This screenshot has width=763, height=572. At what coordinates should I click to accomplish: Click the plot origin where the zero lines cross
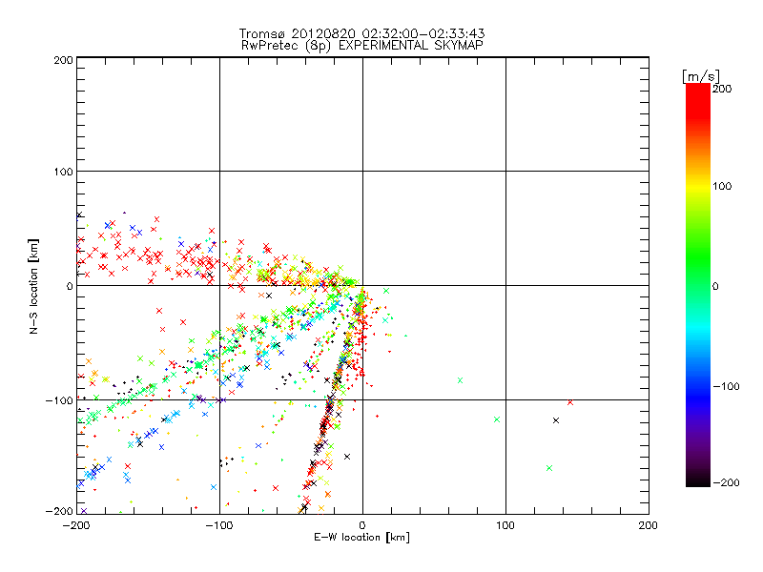click(x=362, y=285)
